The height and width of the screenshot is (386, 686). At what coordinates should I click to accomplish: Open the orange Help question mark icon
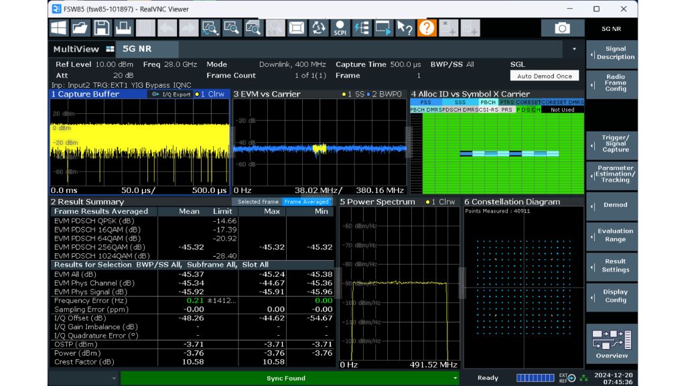click(427, 27)
